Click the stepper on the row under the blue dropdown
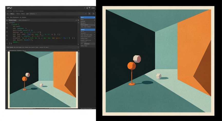 [x=95, y=20]
